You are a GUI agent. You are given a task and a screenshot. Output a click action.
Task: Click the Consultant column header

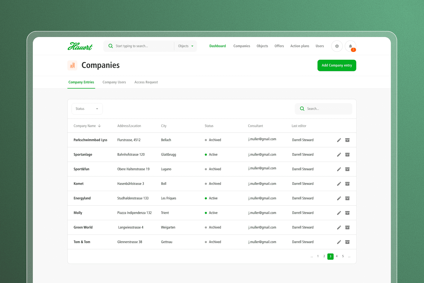(x=255, y=126)
